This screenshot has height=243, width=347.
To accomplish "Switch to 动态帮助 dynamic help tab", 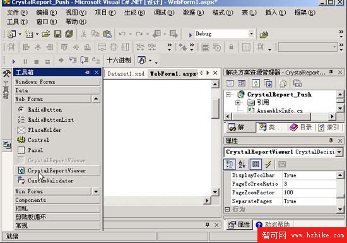I will 273,225.
